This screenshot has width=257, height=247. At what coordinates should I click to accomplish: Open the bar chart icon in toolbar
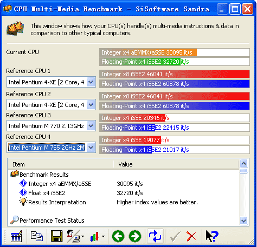pos(94,237)
